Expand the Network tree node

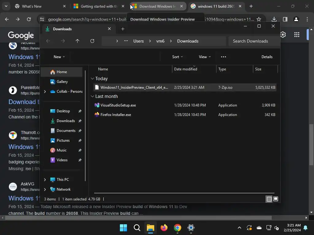[x=45, y=189]
